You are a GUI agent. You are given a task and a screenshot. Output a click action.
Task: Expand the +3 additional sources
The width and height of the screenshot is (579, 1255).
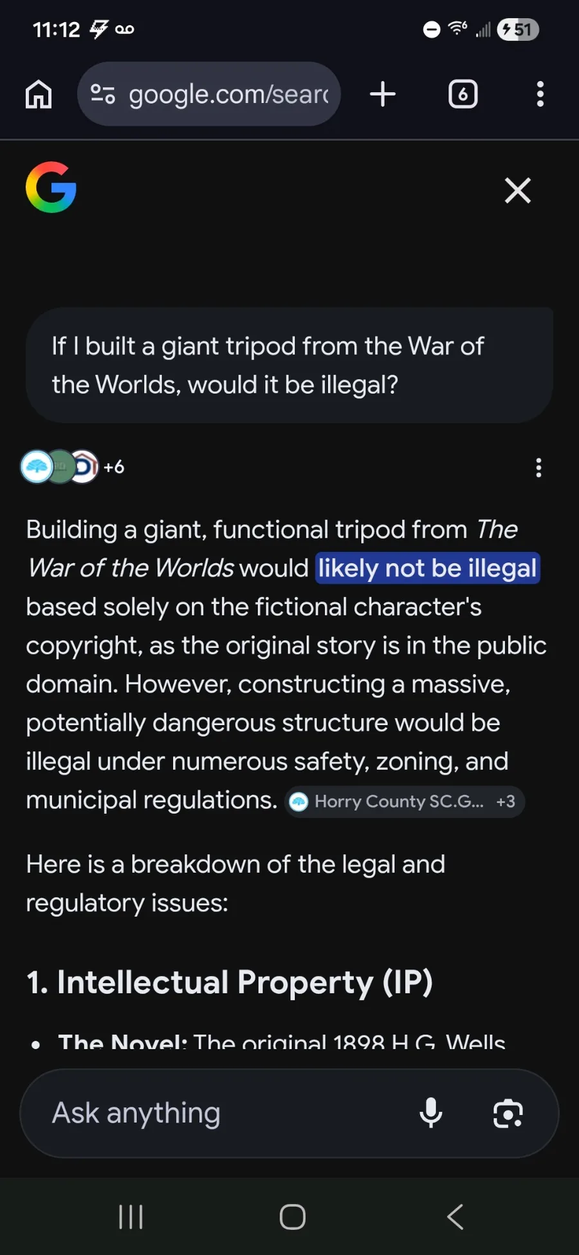point(506,802)
